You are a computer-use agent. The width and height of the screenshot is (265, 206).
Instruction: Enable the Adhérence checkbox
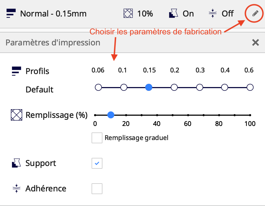point(97,188)
